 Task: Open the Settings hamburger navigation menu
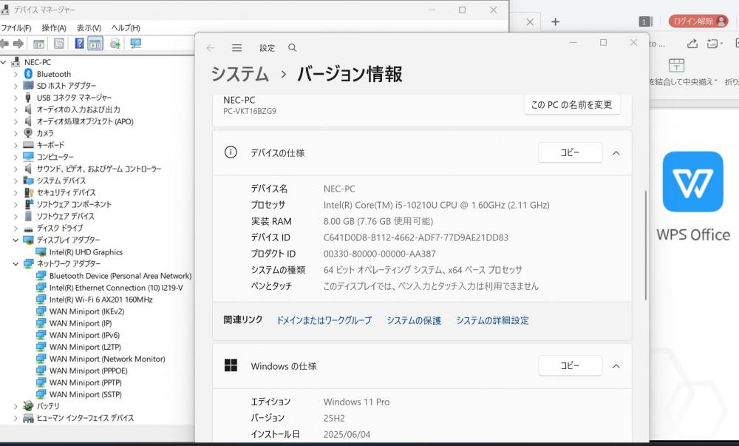tap(236, 48)
